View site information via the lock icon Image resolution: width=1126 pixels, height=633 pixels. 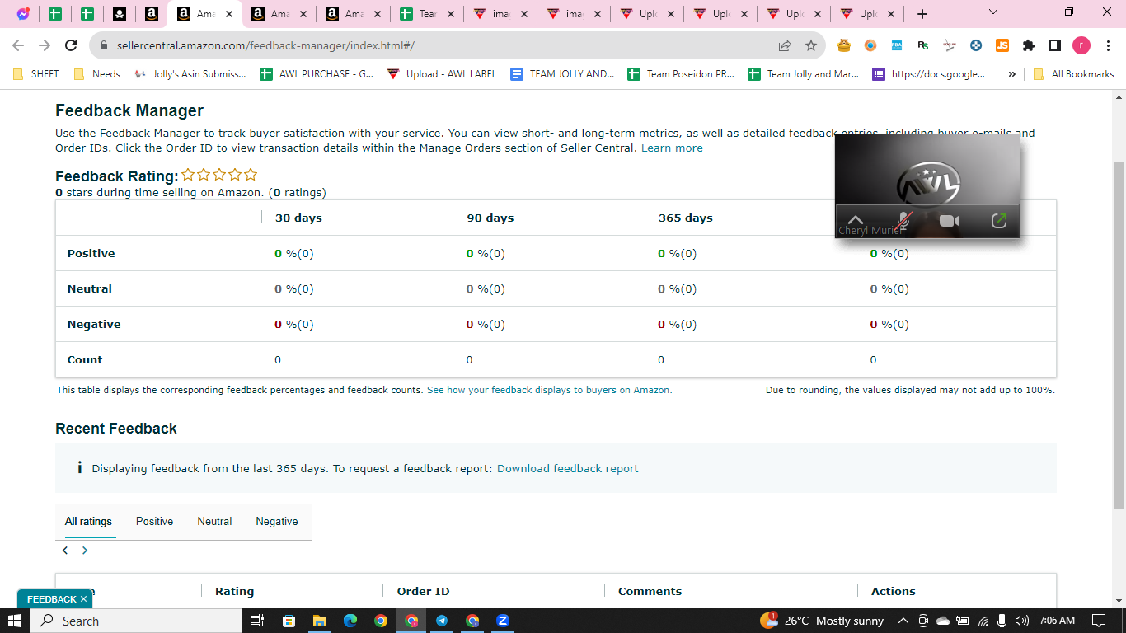click(104, 46)
